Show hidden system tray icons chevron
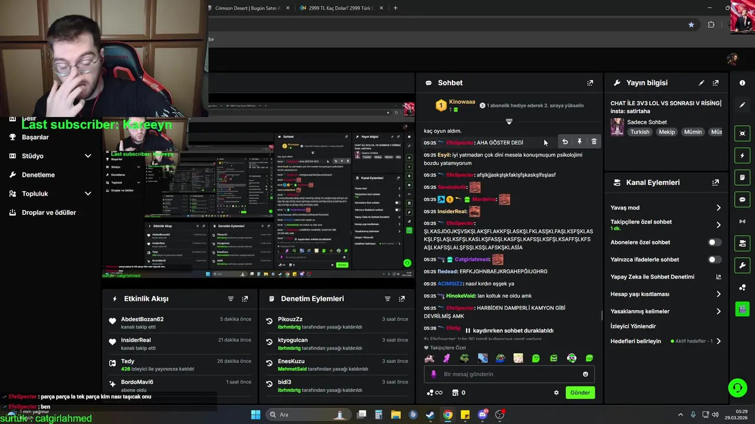The width and height of the screenshot is (755, 424). click(x=680, y=415)
